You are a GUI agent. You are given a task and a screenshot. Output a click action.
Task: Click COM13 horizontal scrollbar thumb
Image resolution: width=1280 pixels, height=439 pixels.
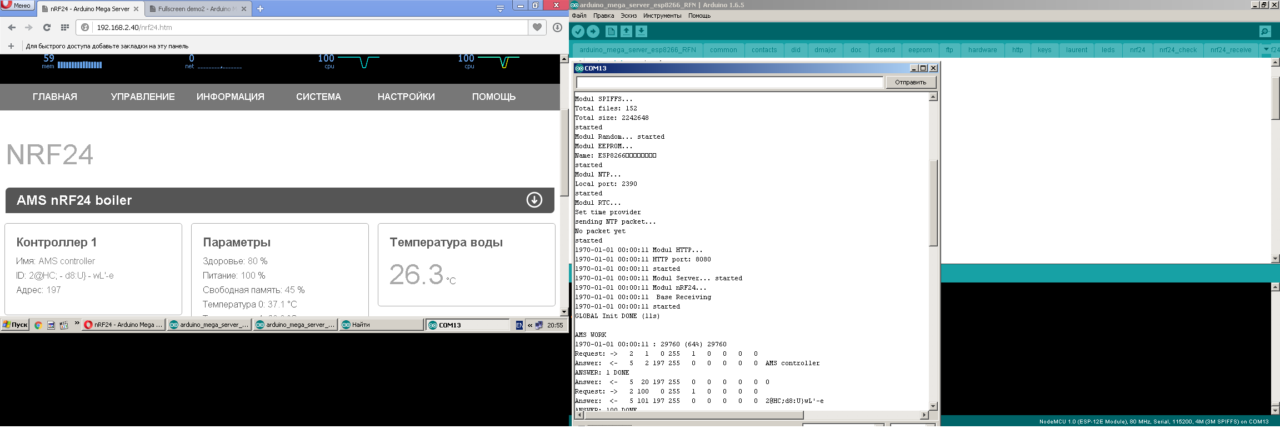693,415
